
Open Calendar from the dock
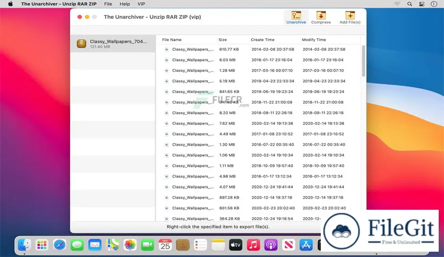(x=165, y=245)
